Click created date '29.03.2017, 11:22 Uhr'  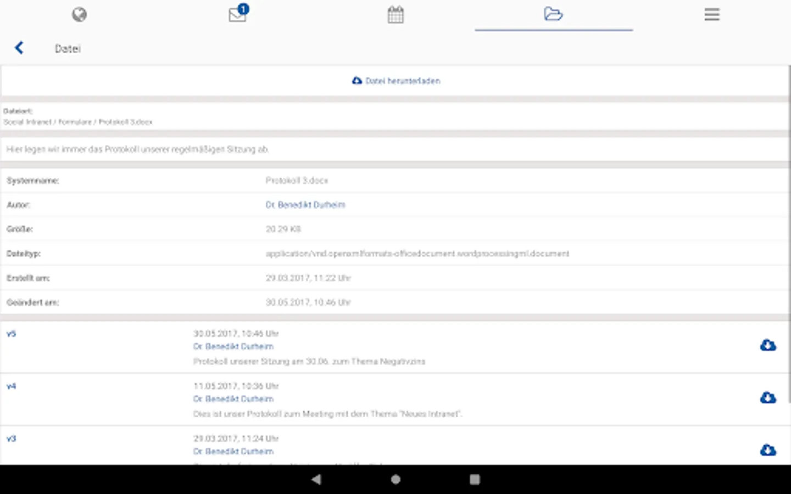click(308, 278)
